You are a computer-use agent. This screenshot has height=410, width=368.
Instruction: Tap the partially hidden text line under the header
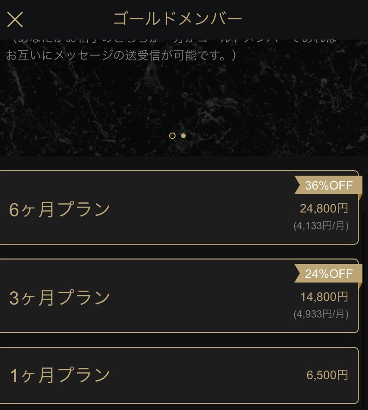(x=171, y=42)
